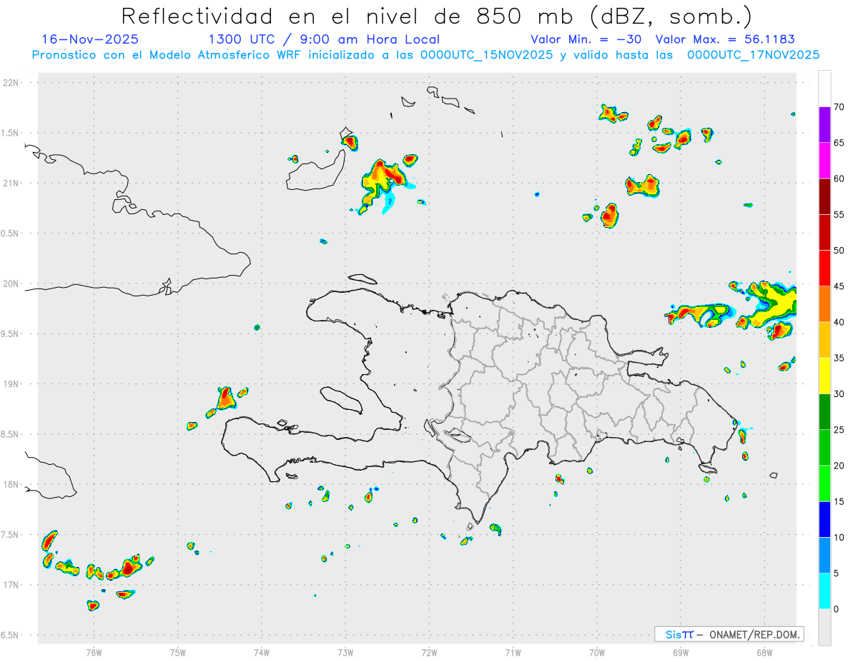Click the 'Valor Min. = -30' text
Viewport: 858px width, 662px height.
tap(587, 39)
